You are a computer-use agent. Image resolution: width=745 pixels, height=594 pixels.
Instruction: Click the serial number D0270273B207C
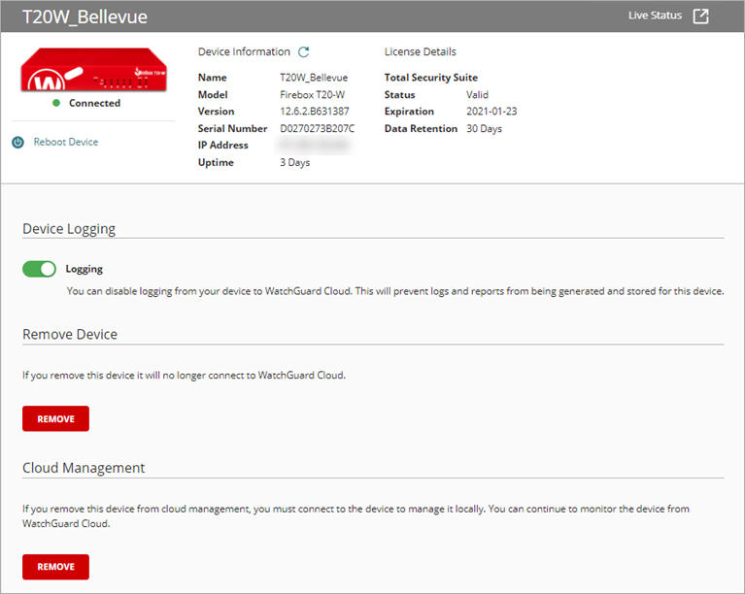click(317, 128)
